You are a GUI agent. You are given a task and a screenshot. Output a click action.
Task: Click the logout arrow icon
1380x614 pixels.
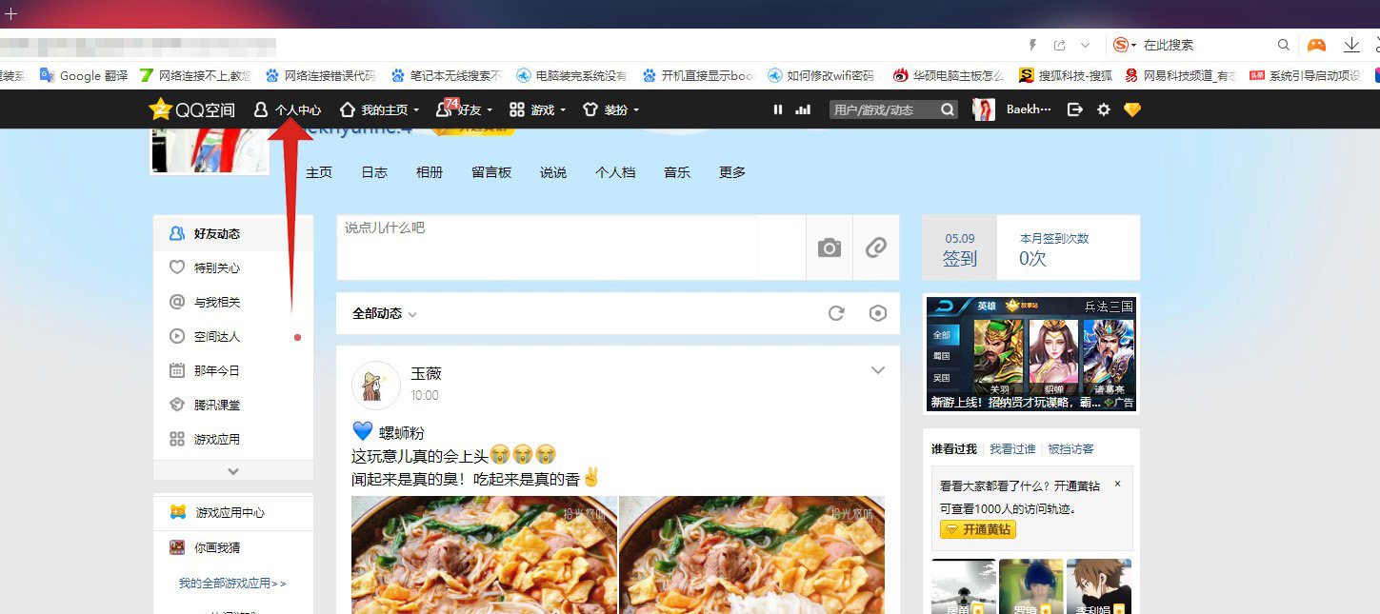[x=1075, y=110]
